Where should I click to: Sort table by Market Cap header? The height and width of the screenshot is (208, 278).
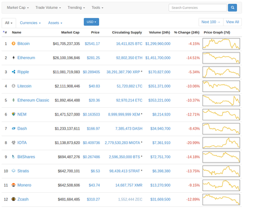click(70, 32)
